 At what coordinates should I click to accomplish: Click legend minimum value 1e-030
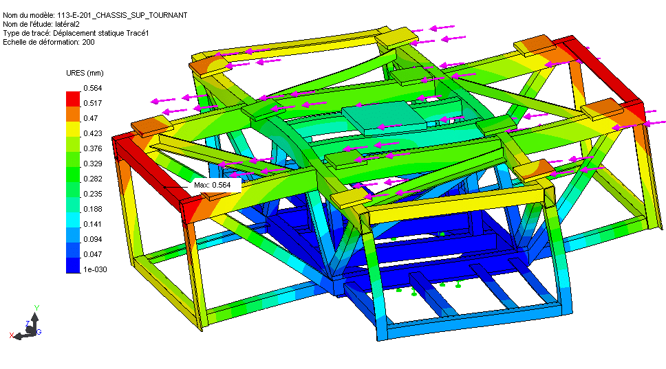(95, 269)
